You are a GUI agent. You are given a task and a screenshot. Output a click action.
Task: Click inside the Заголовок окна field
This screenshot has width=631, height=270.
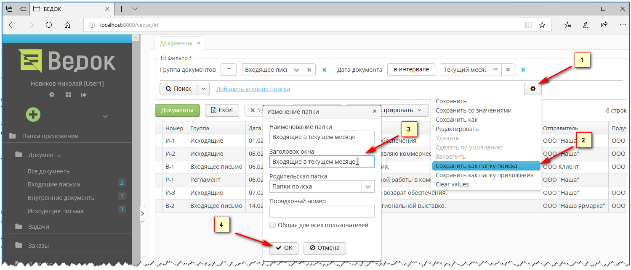[x=322, y=162]
